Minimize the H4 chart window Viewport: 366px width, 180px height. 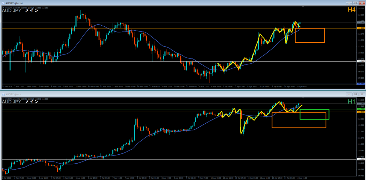348,3
